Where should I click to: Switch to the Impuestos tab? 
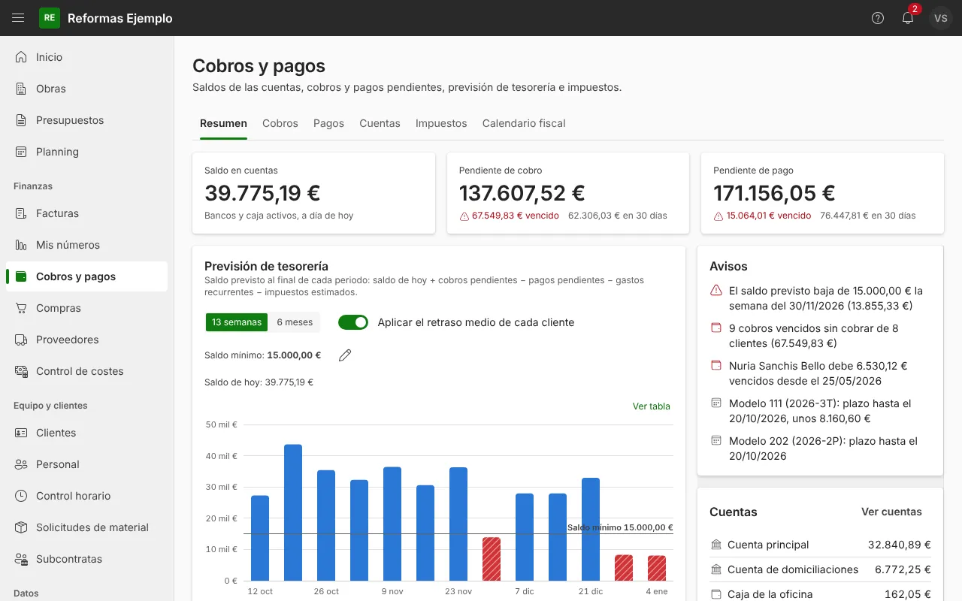[441, 123]
